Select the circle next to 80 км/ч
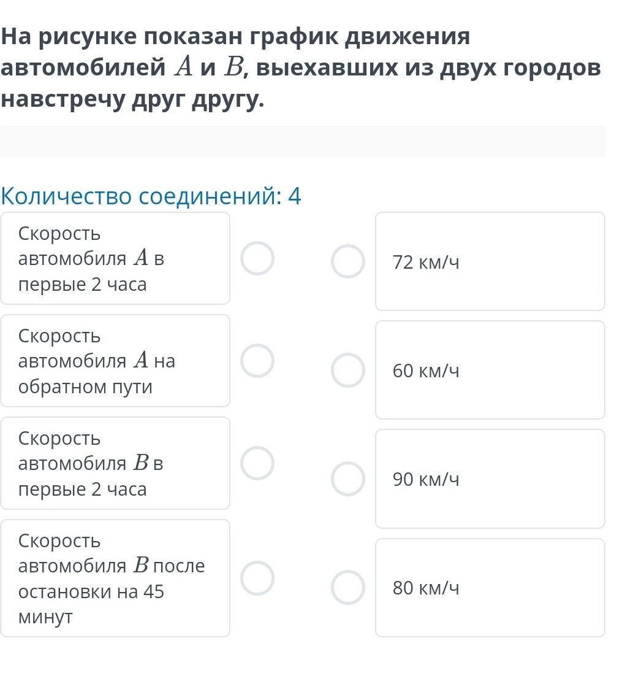633x692 pixels. 348,587
